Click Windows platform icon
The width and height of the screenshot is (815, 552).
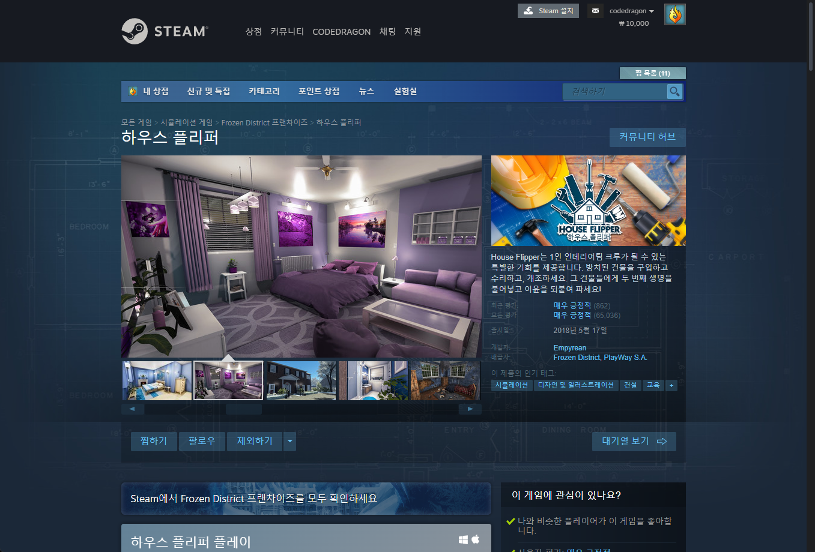point(463,539)
